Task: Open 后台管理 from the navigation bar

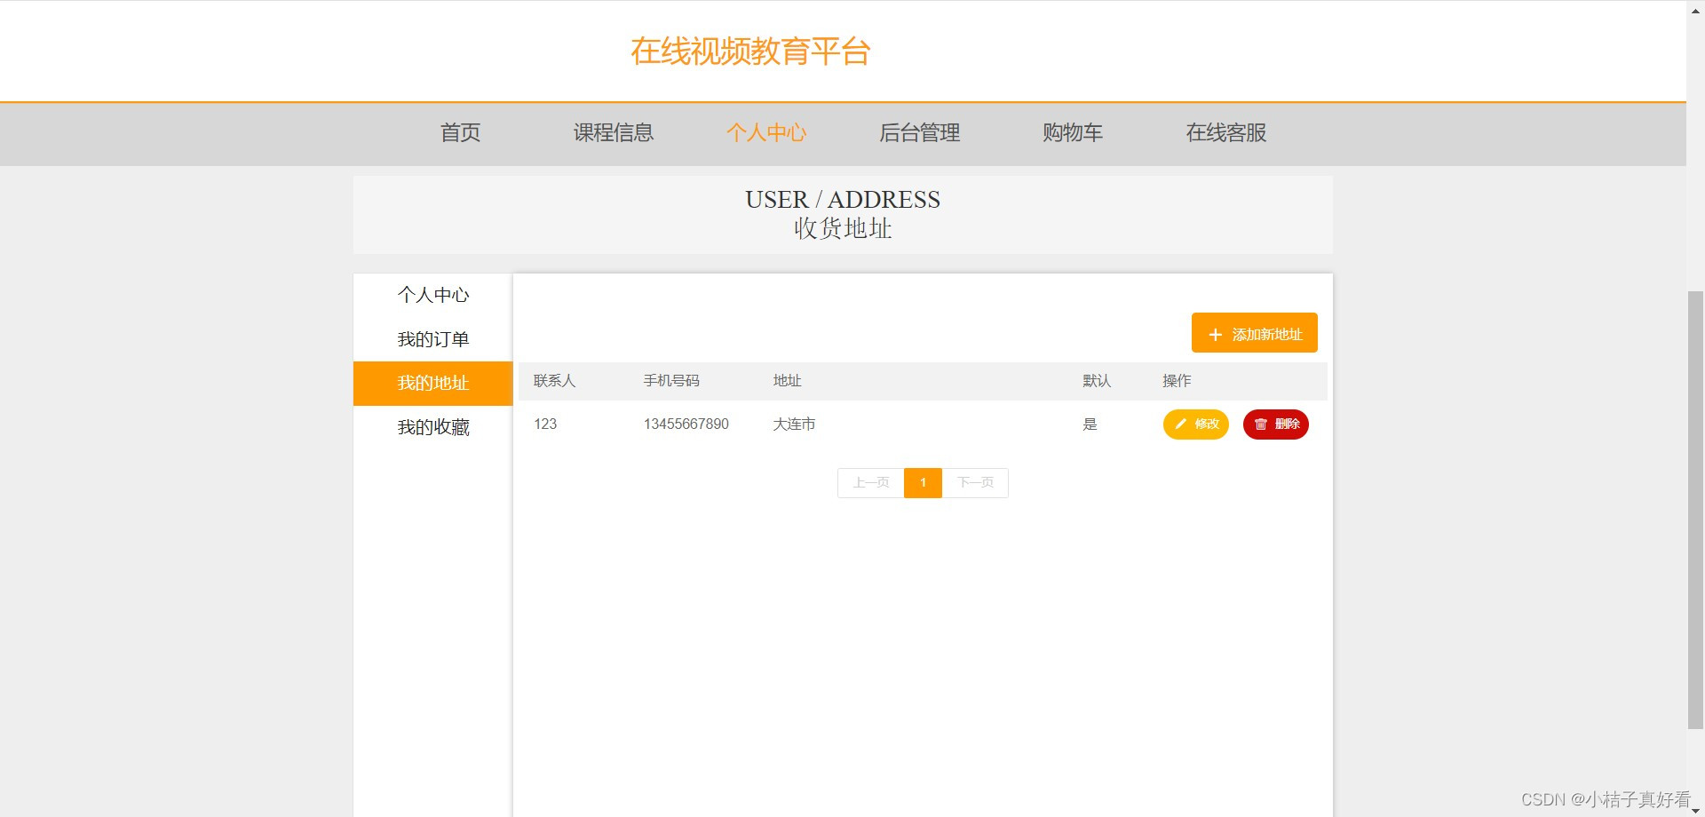Action: (919, 133)
